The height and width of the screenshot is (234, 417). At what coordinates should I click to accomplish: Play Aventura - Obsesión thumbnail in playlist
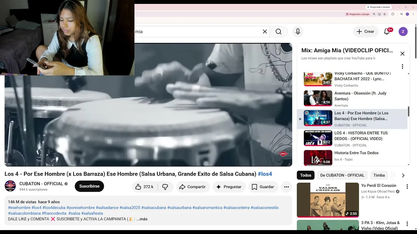coord(318,98)
